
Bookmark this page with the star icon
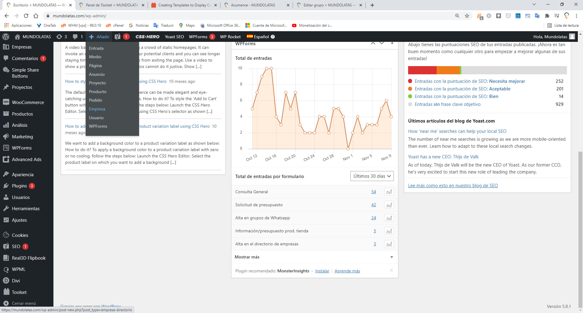click(x=467, y=16)
